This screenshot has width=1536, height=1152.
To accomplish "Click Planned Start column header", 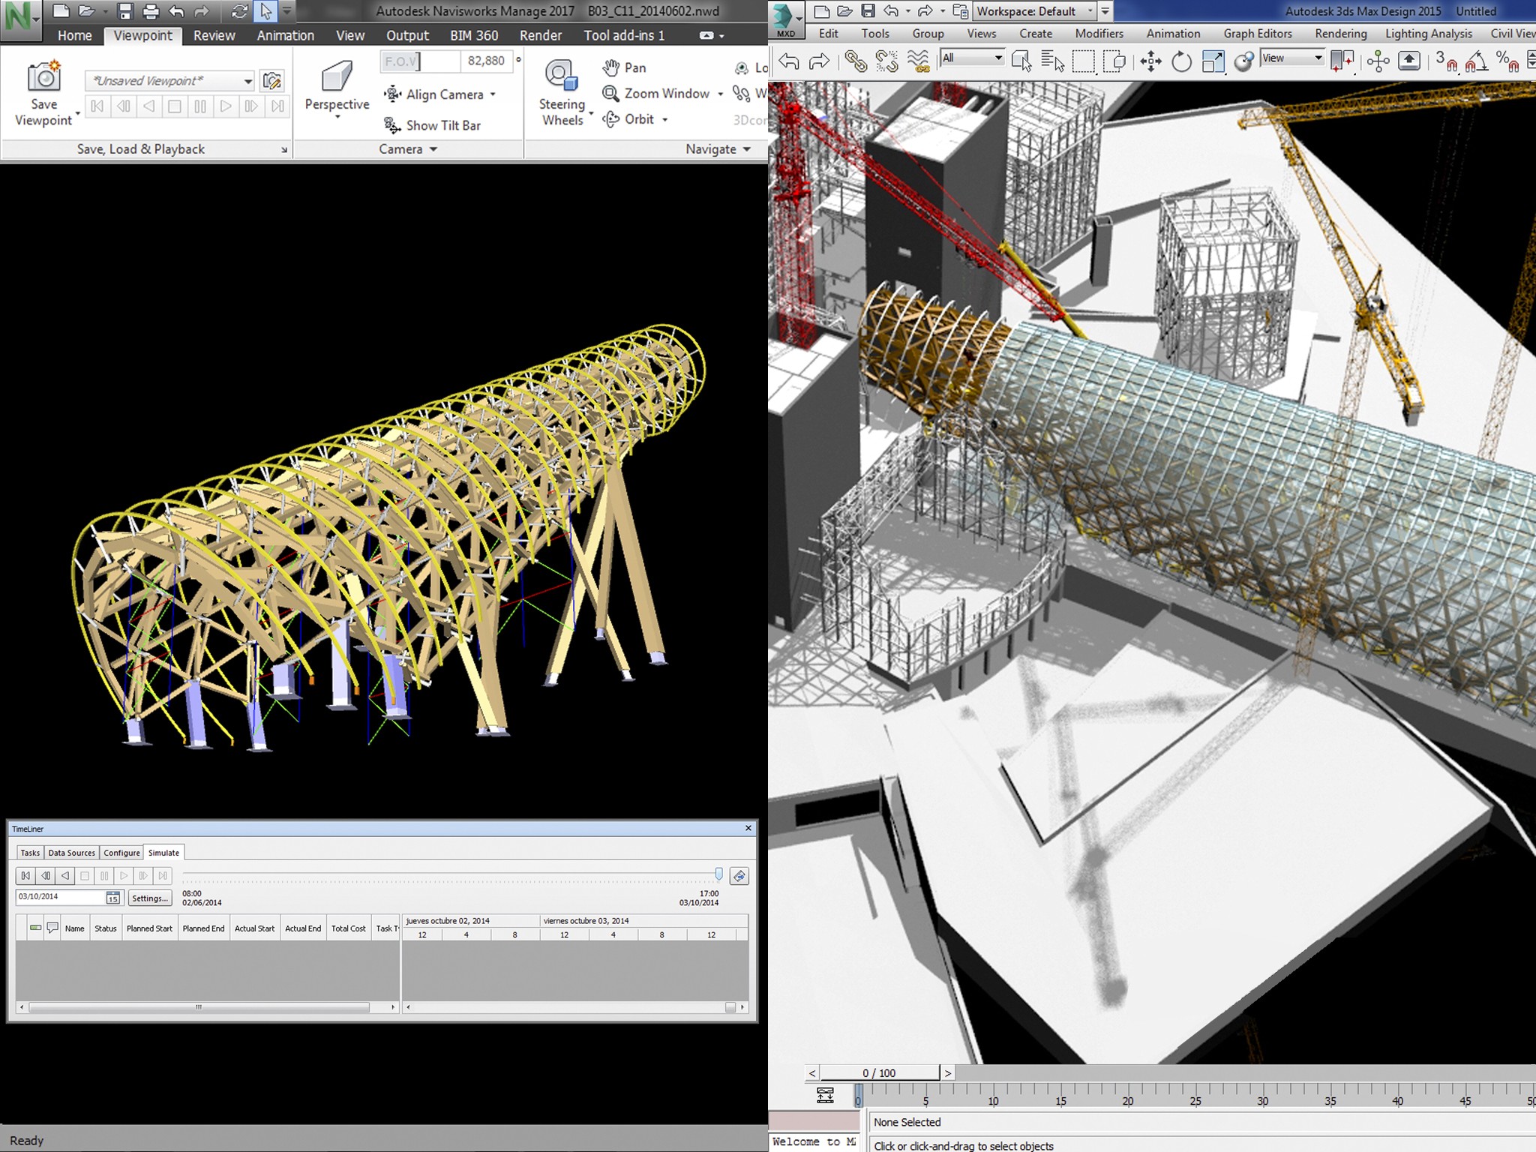I will (x=149, y=928).
